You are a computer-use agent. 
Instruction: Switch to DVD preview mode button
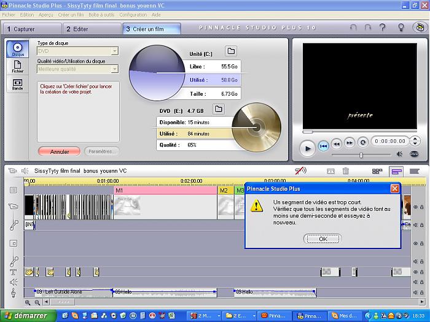(414, 154)
